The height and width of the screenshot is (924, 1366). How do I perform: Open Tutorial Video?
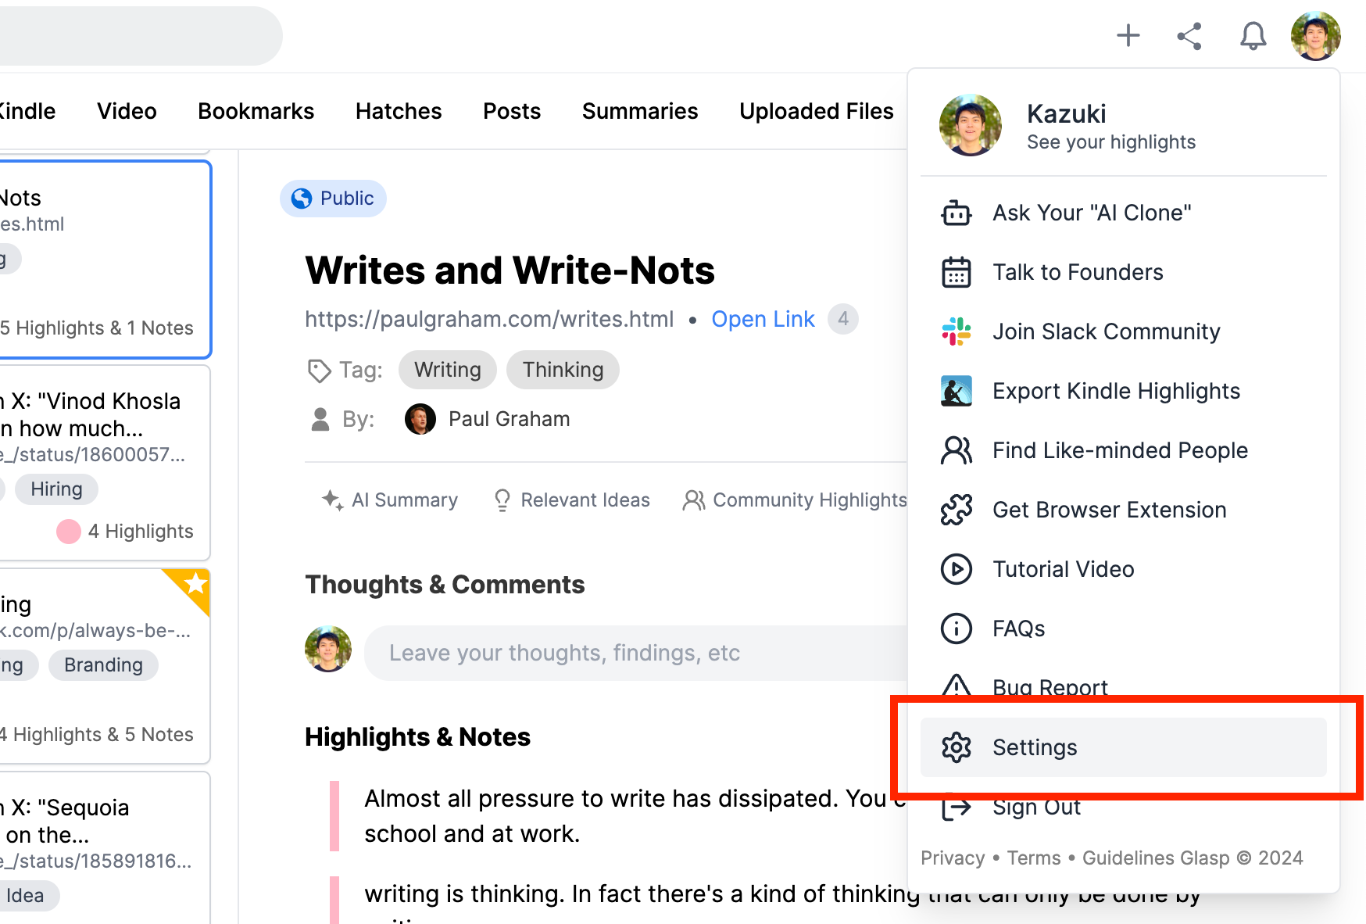pyautogui.click(x=1123, y=569)
